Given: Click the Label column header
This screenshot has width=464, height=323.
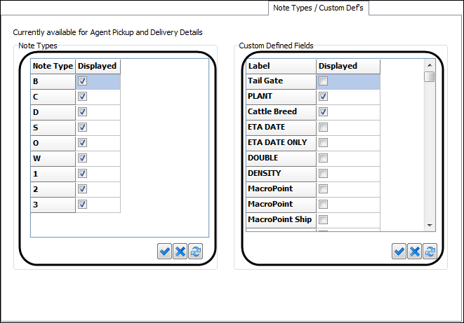Looking at the screenshot, I should (281, 66).
